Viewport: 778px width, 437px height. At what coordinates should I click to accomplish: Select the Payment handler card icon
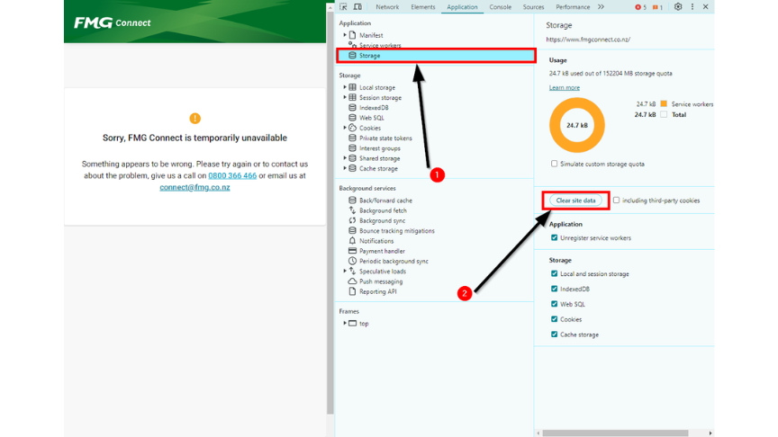352,251
